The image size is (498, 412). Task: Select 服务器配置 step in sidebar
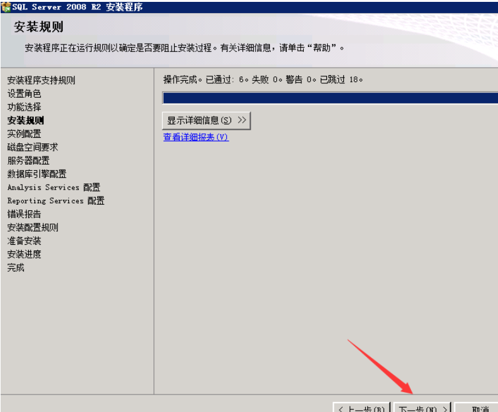coord(29,161)
